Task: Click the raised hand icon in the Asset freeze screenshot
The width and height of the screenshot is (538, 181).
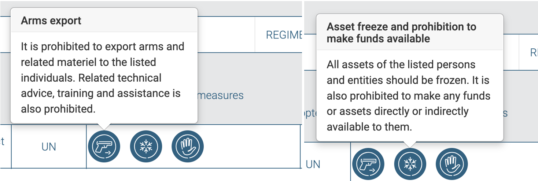Action: point(452,164)
